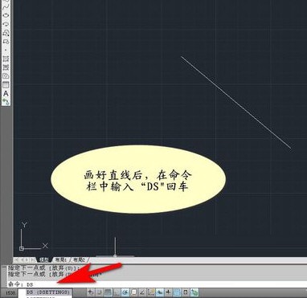Select the Spline tool in Draw toolbar
The width and height of the screenshot is (307, 298).
point(6,6)
